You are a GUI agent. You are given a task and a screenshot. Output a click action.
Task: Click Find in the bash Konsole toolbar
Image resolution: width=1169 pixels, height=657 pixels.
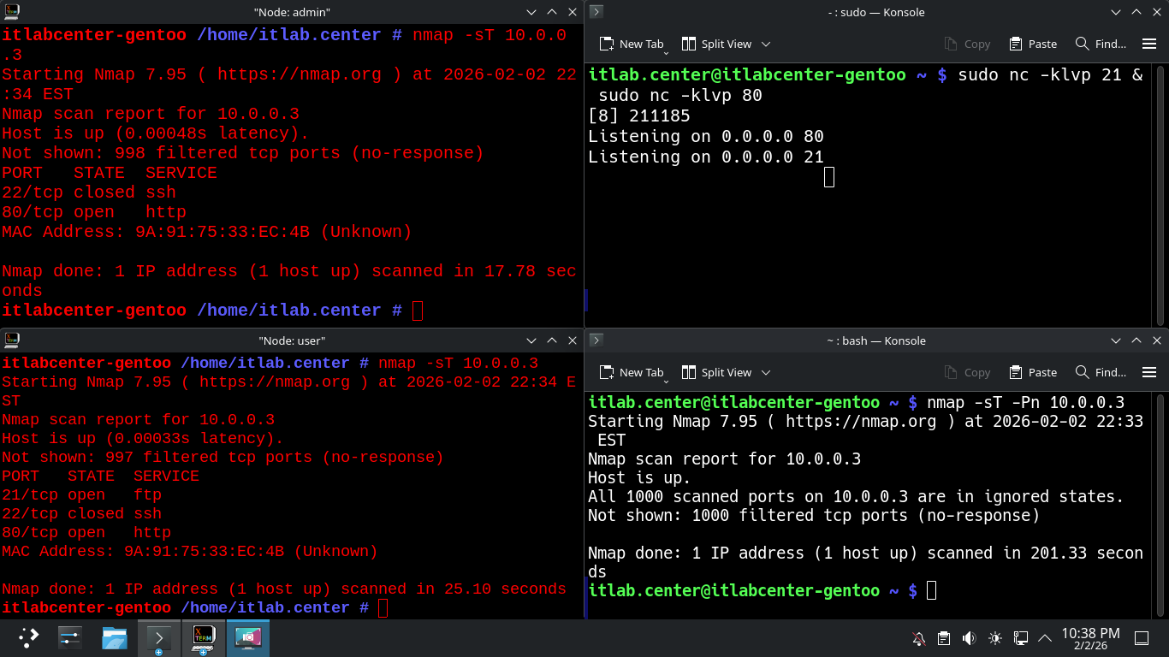pos(1101,372)
